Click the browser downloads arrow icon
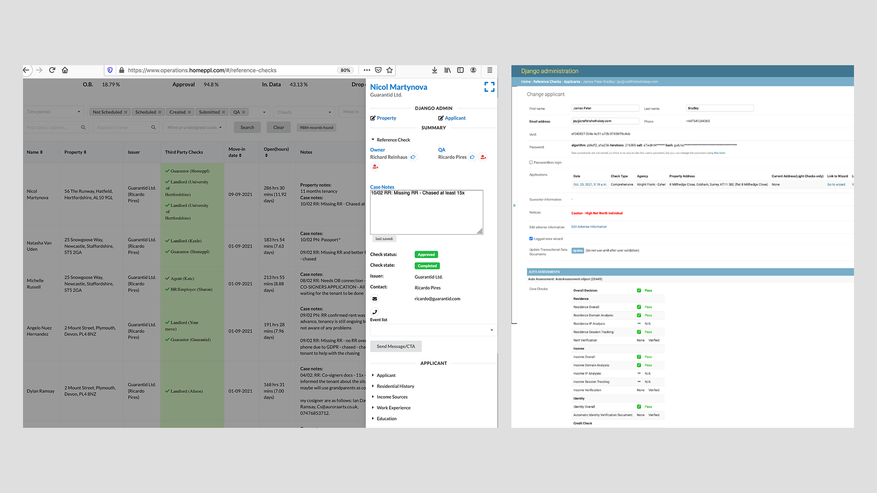 click(435, 70)
